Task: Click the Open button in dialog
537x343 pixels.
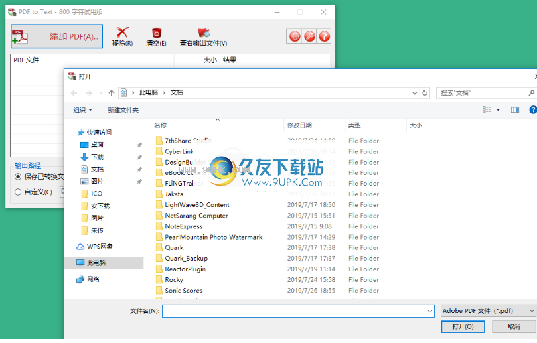Action: tap(463, 326)
